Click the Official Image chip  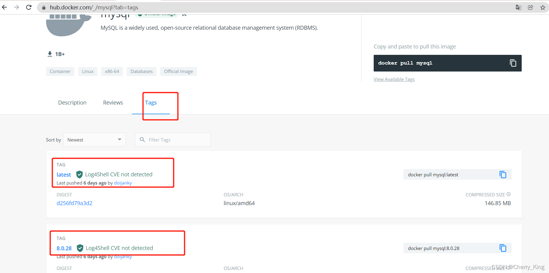tap(178, 72)
